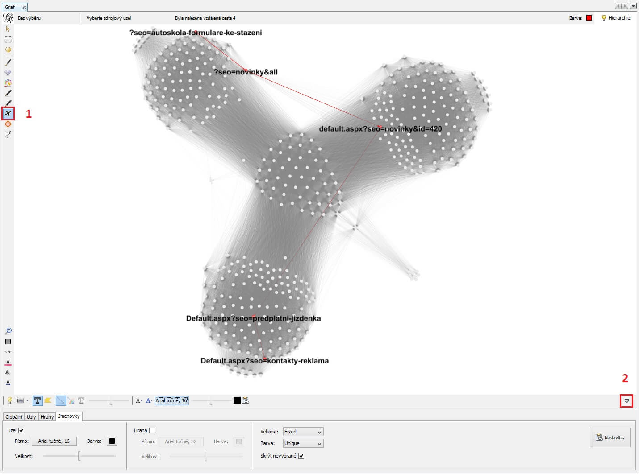Switch to the Uzly tab
Image resolution: width=639 pixels, height=474 pixels.
point(31,417)
